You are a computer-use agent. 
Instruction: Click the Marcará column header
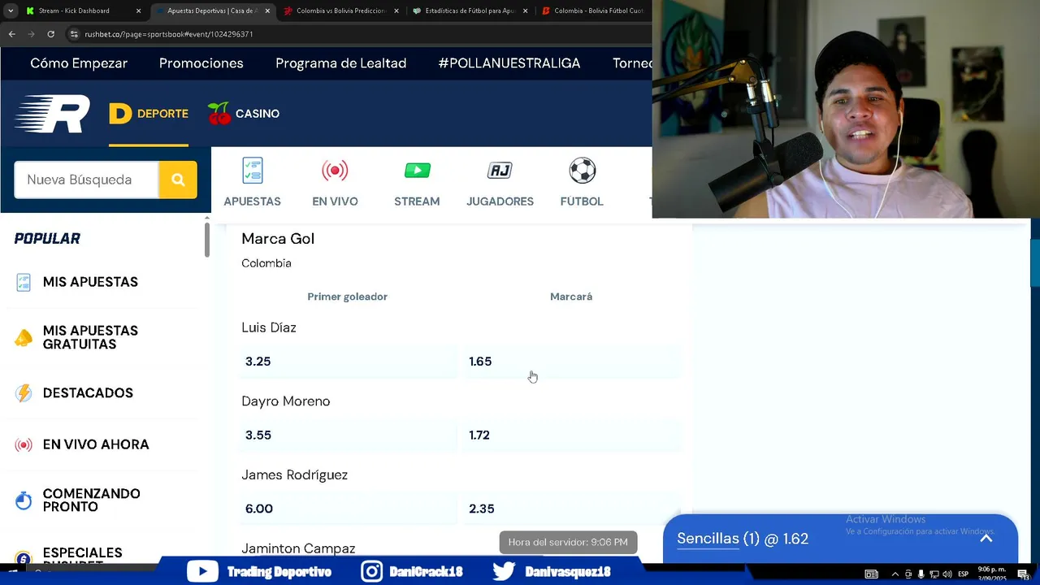[x=571, y=297]
